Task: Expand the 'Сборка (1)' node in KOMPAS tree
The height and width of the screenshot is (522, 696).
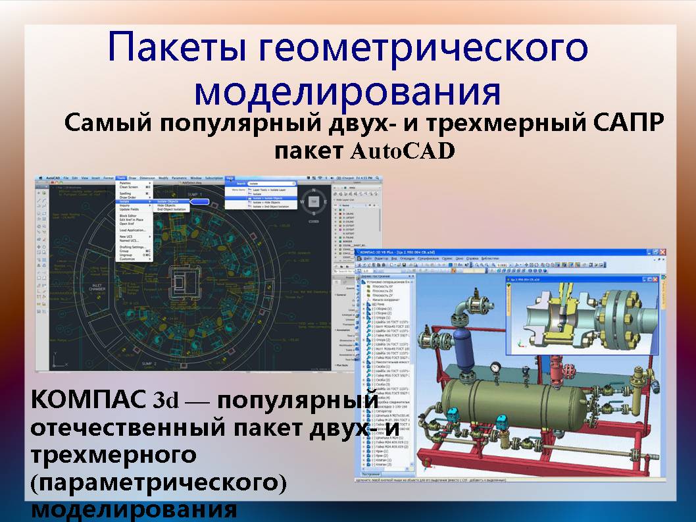Action: (364, 309)
